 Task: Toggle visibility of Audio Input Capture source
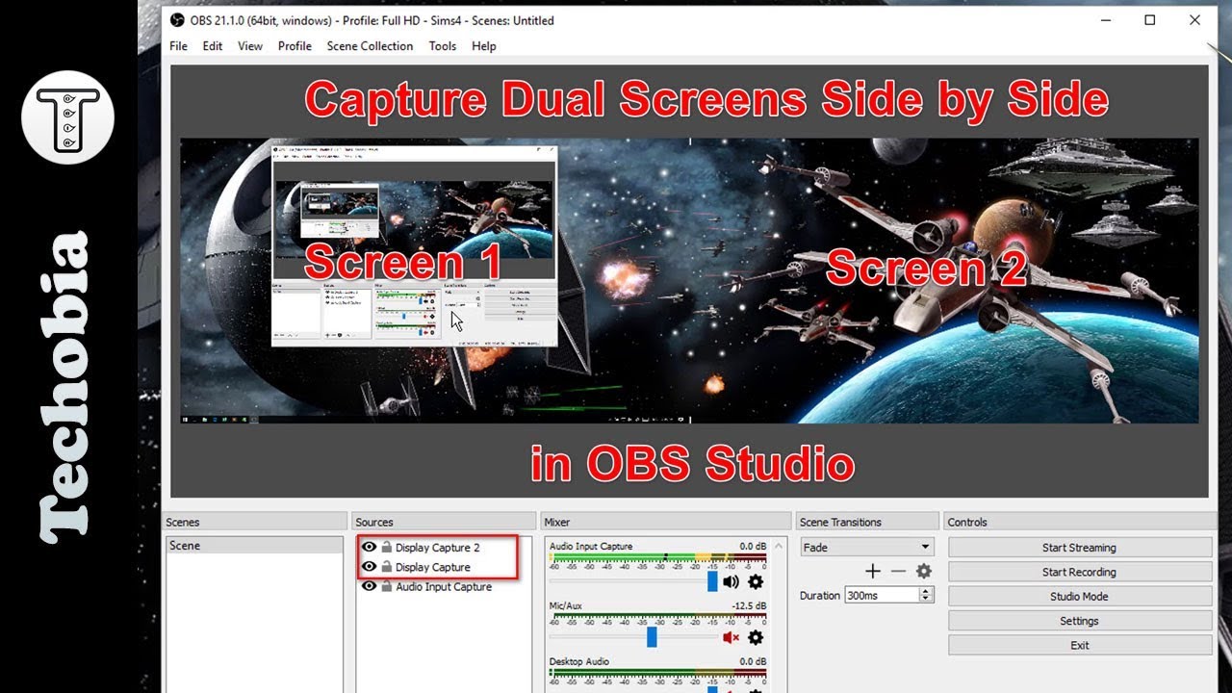pos(369,586)
